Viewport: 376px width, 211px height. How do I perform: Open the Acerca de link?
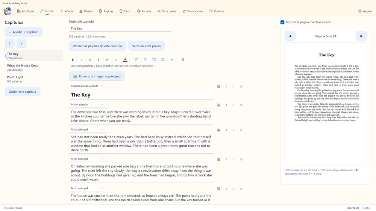pos(353,208)
